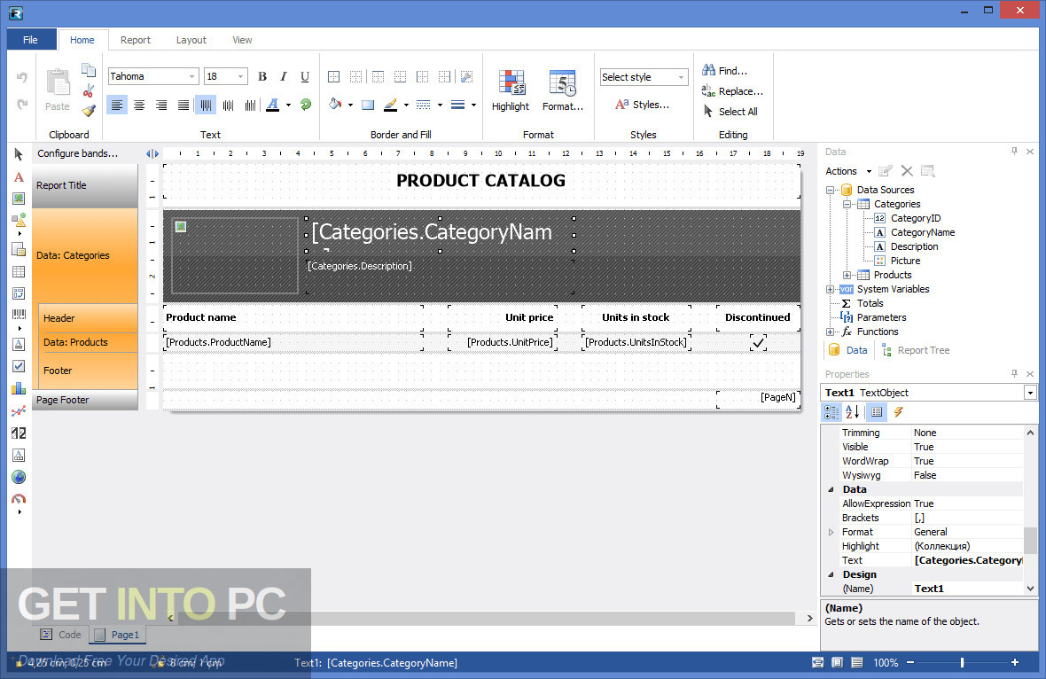Insert a Barcode object from sidebar

pyautogui.click(x=19, y=314)
